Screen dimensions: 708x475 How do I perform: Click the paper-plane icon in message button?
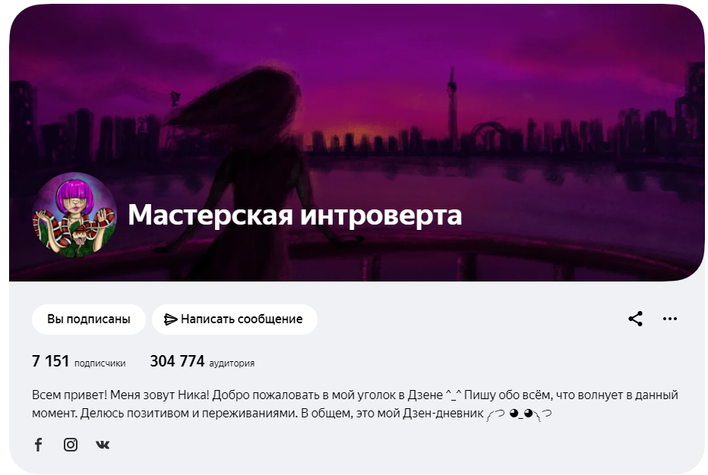click(170, 319)
